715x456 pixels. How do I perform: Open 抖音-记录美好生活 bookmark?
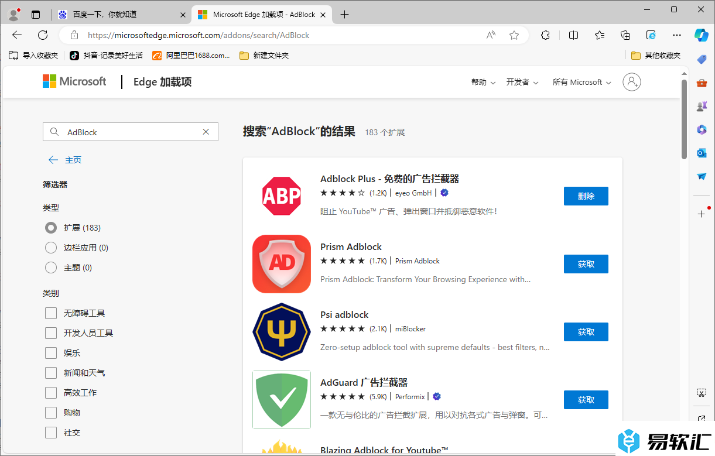click(106, 56)
